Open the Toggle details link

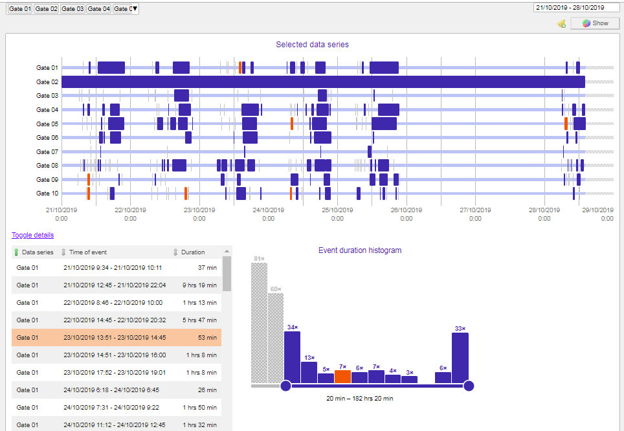(x=32, y=235)
